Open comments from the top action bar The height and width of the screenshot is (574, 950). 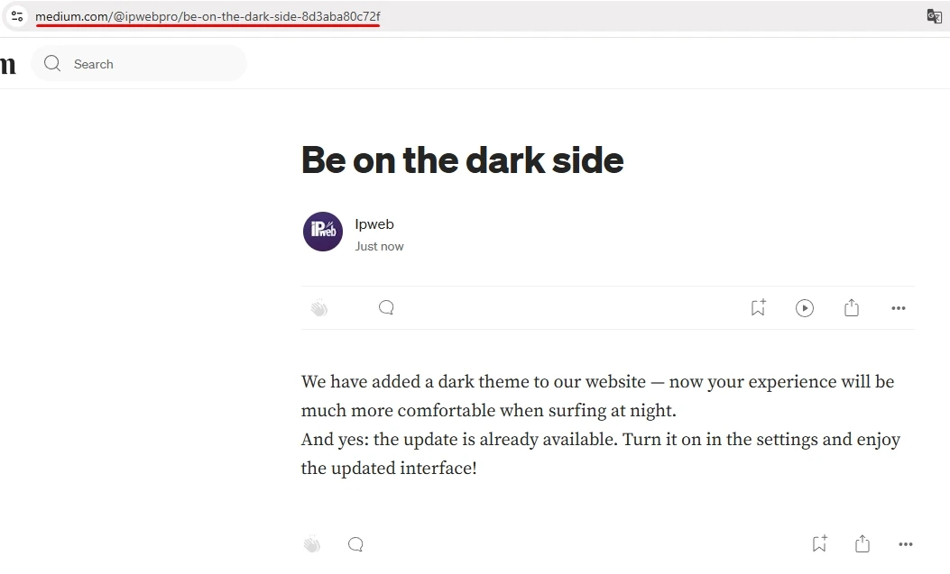(x=386, y=308)
